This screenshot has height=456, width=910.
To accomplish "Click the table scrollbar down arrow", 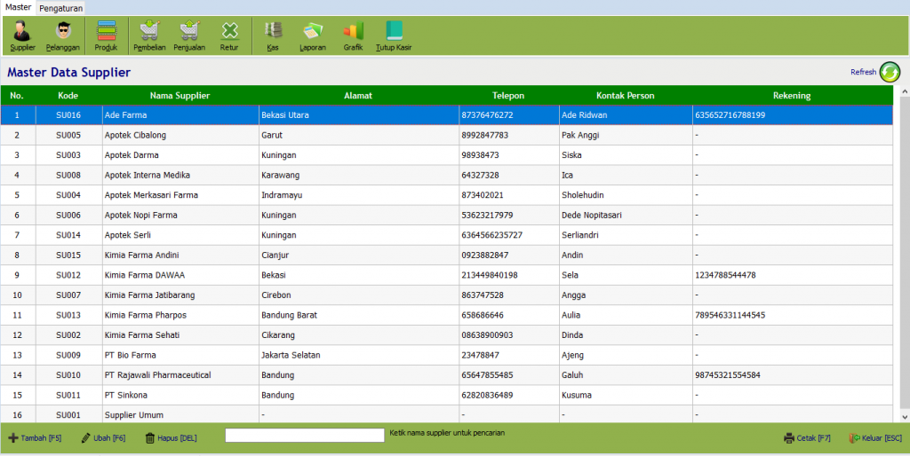I will pos(905,416).
